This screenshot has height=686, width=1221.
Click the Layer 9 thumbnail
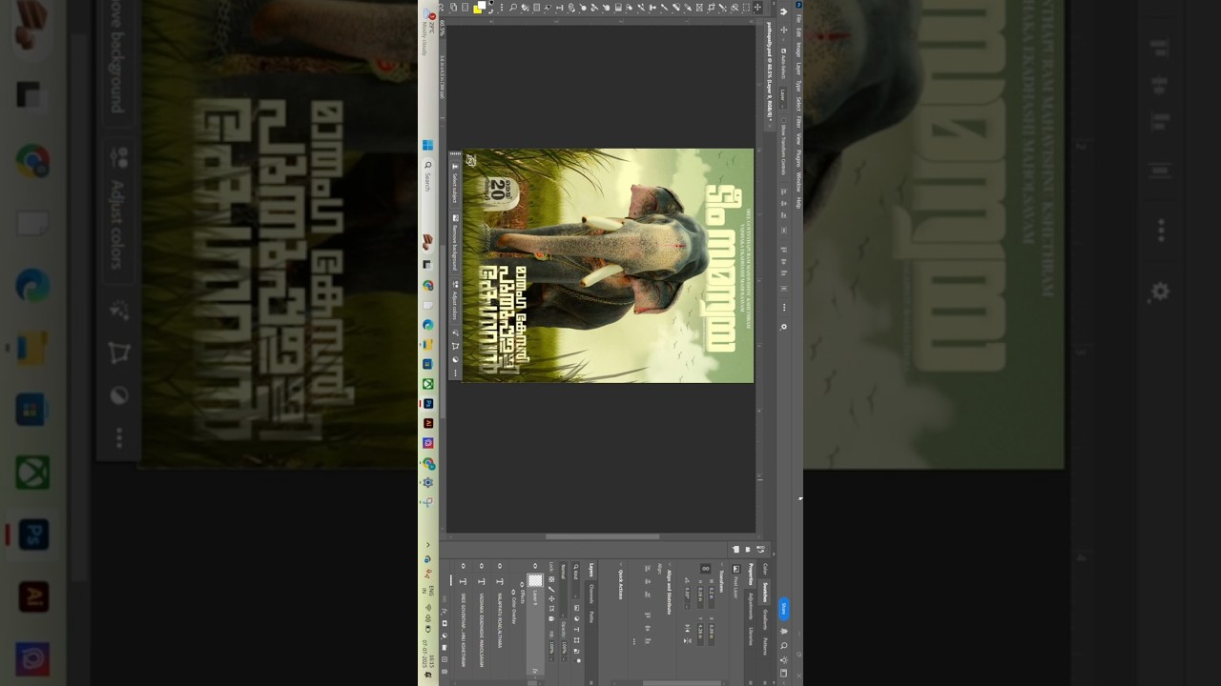(x=535, y=580)
